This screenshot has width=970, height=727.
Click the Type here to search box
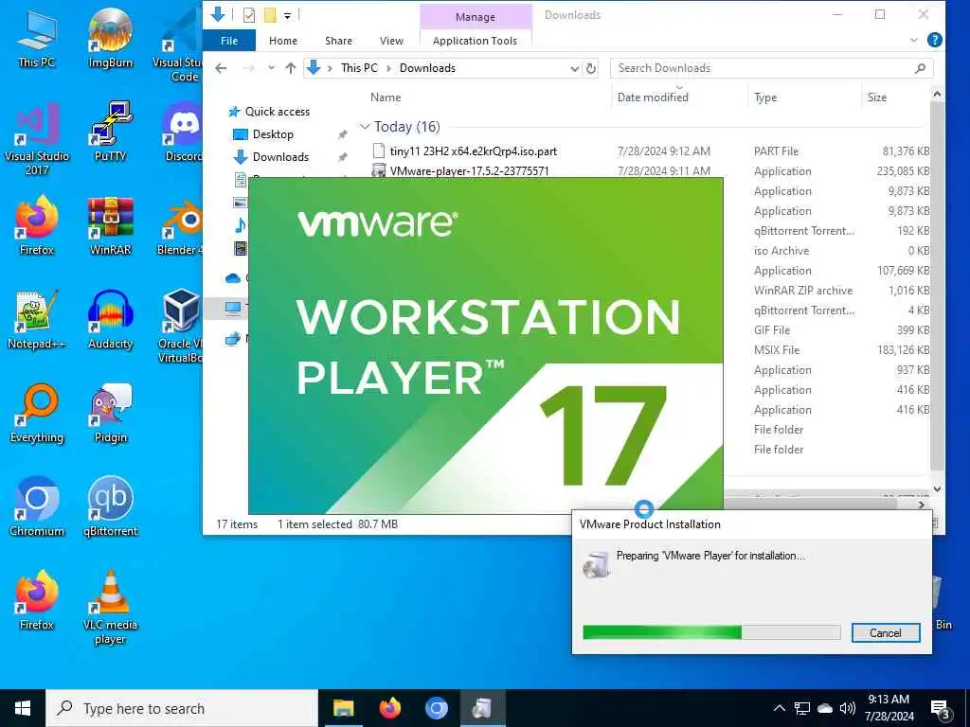[182, 708]
